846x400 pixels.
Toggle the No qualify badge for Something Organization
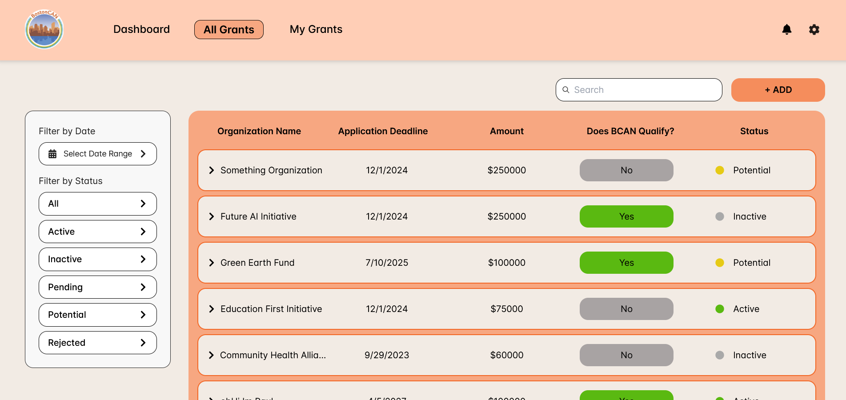[626, 170]
